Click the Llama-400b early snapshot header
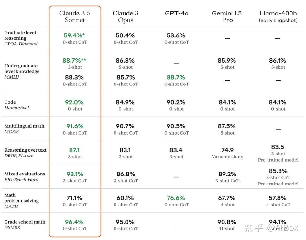The width and height of the screenshot is (306, 240). [278, 16]
